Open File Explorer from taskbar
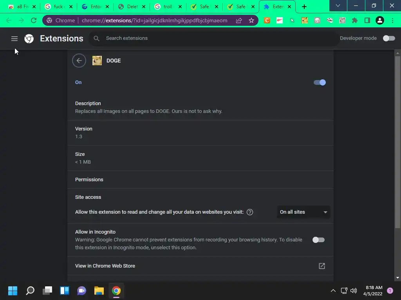Image resolution: width=401 pixels, height=300 pixels. tap(99, 291)
